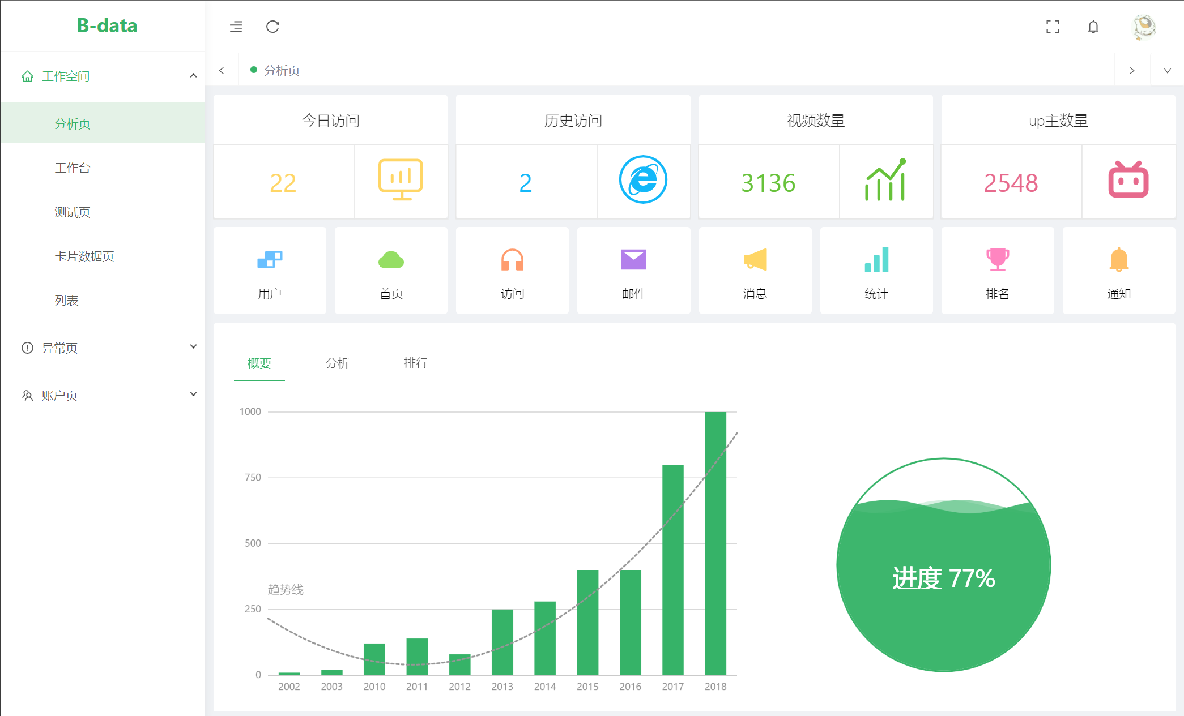The height and width of the screenshot is (716, 1184).
Task: Collapse the sidebar with the menu-fold icon
Action: [236, 27]
